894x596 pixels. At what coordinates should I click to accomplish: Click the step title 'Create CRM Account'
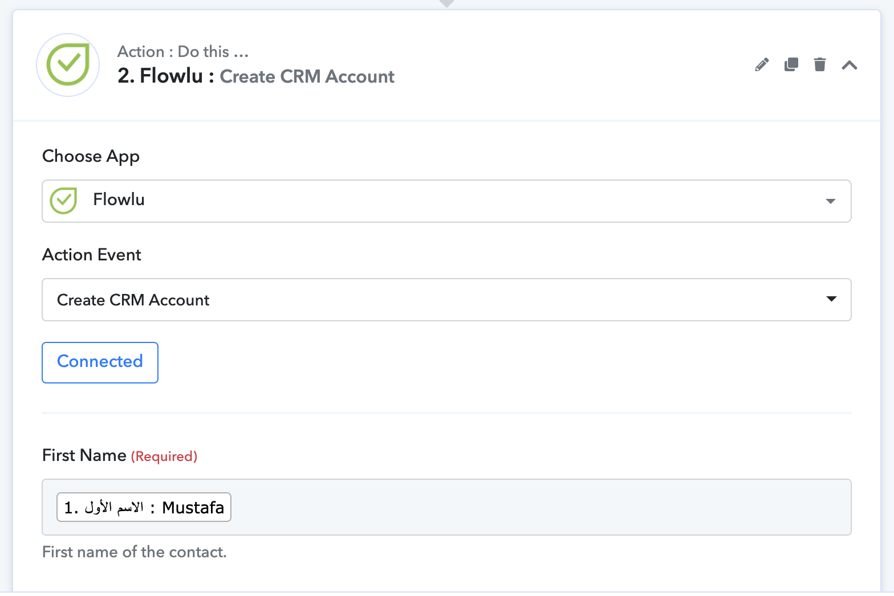pos(307,76)
